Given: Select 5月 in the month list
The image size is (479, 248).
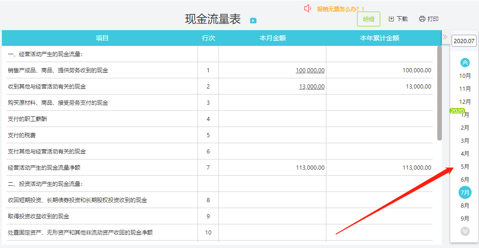Looking at the screenshot, I should coord(465,167).
